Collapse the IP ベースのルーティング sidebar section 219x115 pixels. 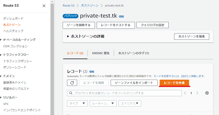(x=1, y=40)
